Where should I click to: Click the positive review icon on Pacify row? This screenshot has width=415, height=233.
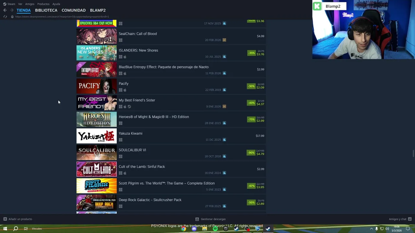[224, 90]
